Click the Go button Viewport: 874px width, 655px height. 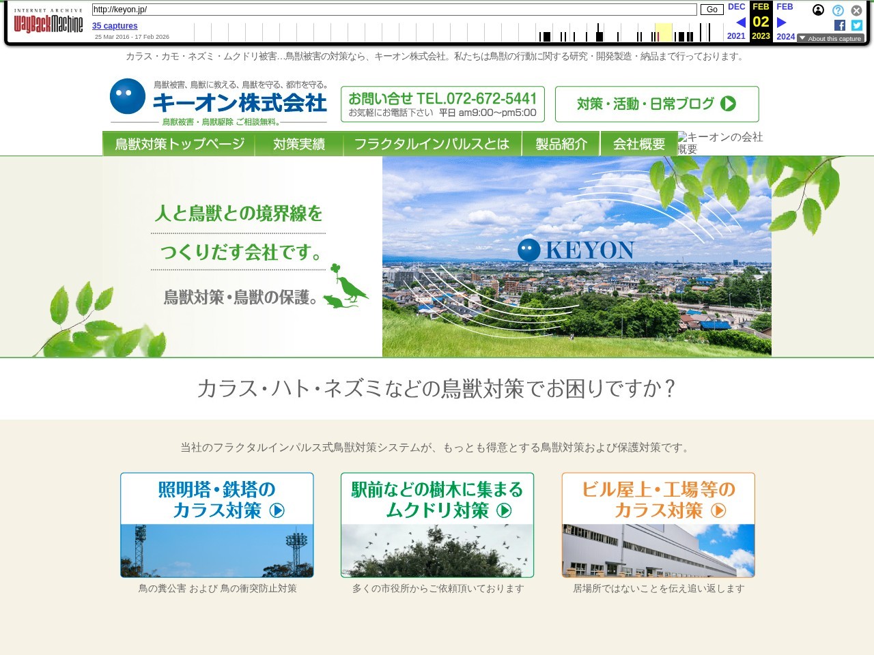[x=712, y=10]
